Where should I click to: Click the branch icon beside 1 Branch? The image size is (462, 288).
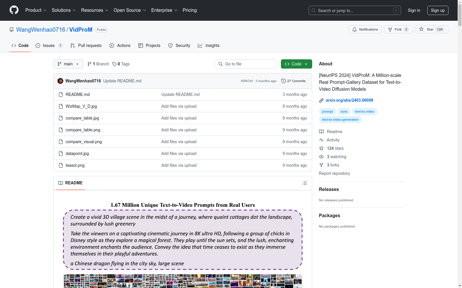[x=90, y=64]
